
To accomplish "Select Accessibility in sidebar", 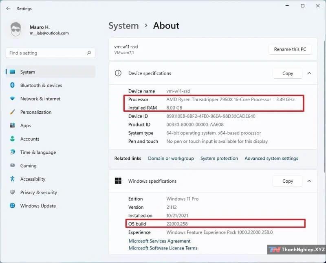I will coord(51,179).
